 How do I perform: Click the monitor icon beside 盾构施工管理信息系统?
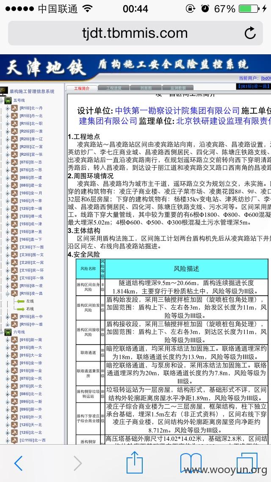[x=4, y=91]
